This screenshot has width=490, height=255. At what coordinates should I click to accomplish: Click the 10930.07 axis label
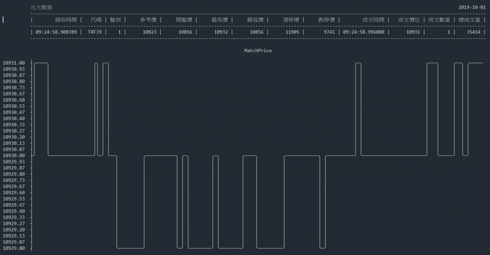coord(14,149)
